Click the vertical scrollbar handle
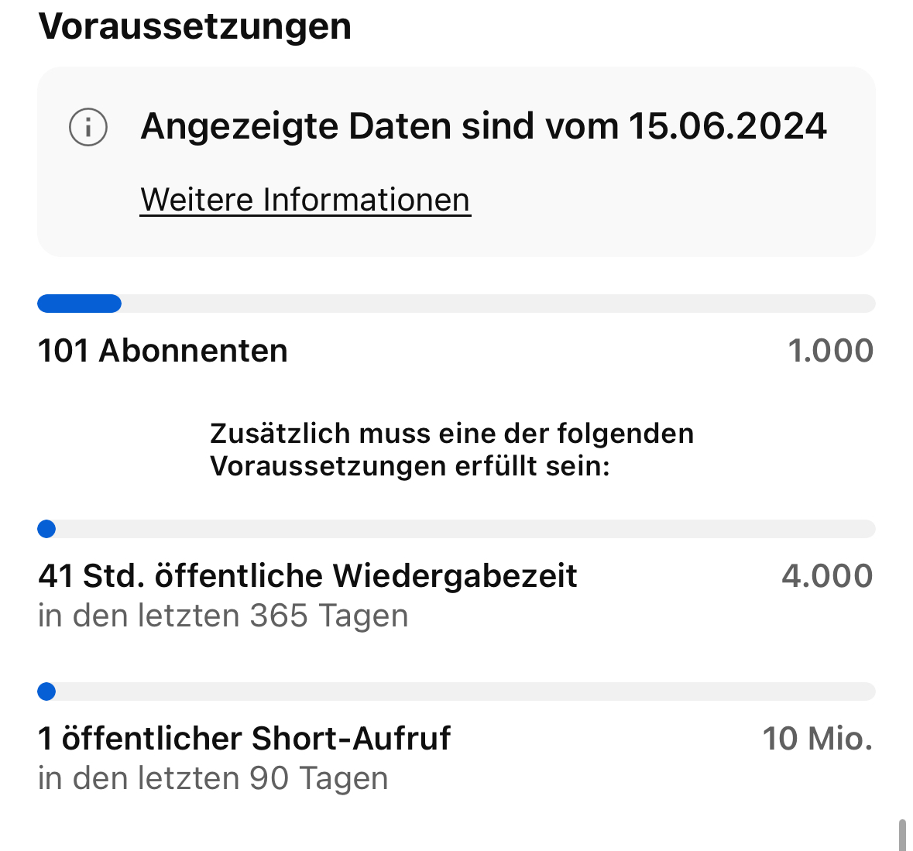 [x=902, y=835]
